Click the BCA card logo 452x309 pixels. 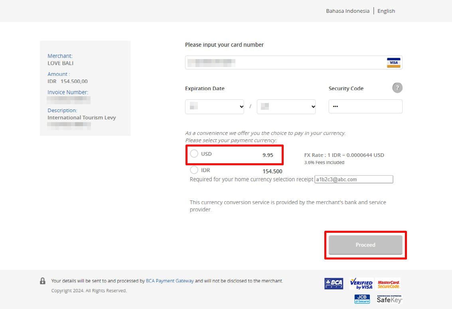[x=334, y=283]
